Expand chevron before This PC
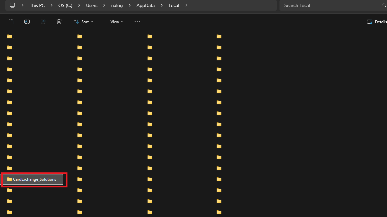The height and width of the screenshot is (217, 387). [22, 5]
